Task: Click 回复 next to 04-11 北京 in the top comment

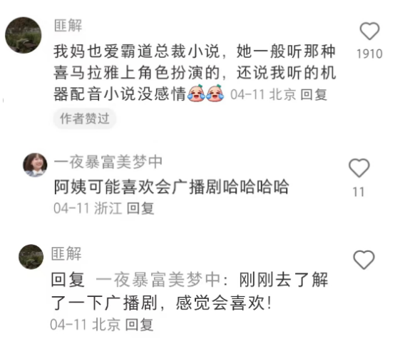Action: coord(314,95)
